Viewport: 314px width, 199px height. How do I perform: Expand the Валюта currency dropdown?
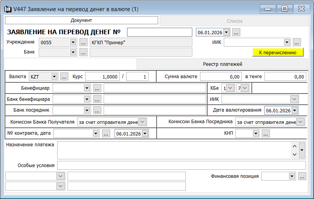(x=54, y=77)
